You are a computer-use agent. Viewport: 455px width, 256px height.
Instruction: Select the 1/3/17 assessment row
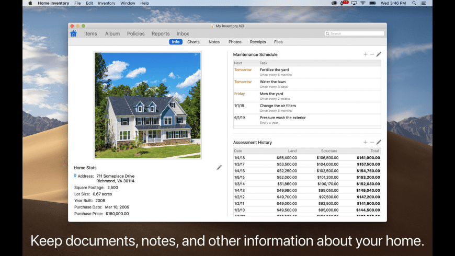[307, 164]
